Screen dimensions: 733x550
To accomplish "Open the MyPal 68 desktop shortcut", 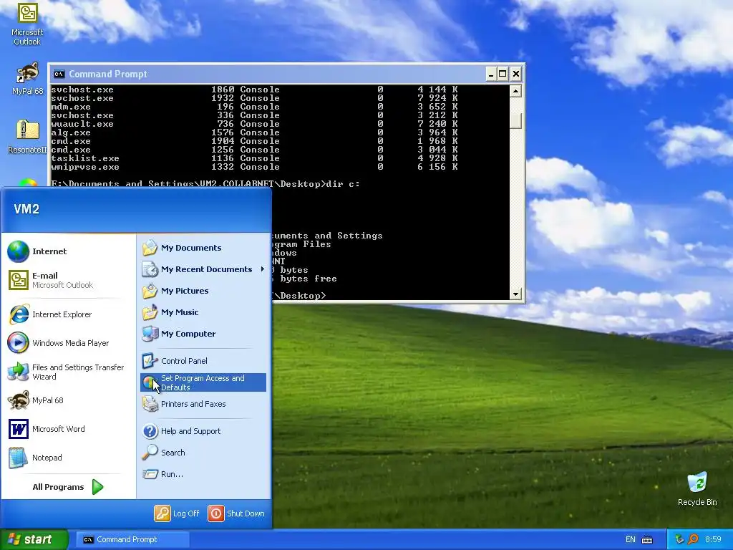I will tap(28, 77).
